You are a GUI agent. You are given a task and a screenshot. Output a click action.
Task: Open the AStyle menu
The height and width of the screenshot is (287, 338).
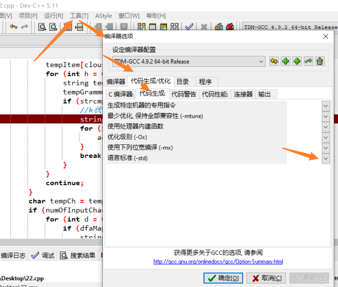(103, 16)
